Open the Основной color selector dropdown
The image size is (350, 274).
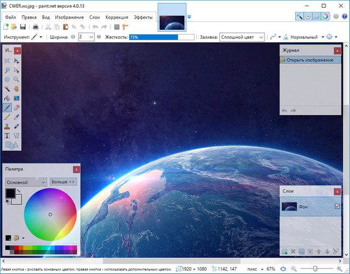26,181
